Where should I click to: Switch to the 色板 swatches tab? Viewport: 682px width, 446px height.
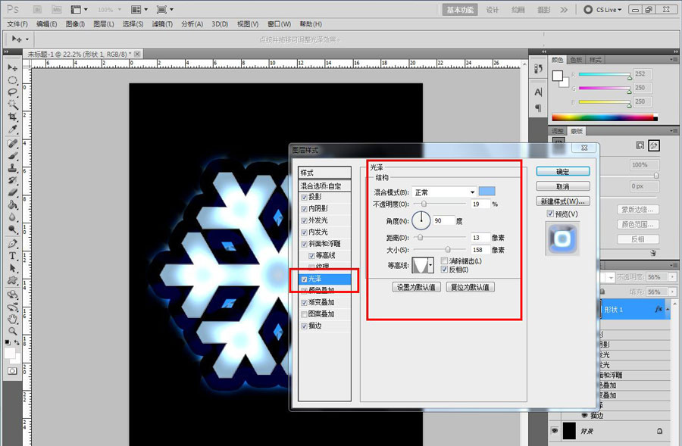click(576, 59)
